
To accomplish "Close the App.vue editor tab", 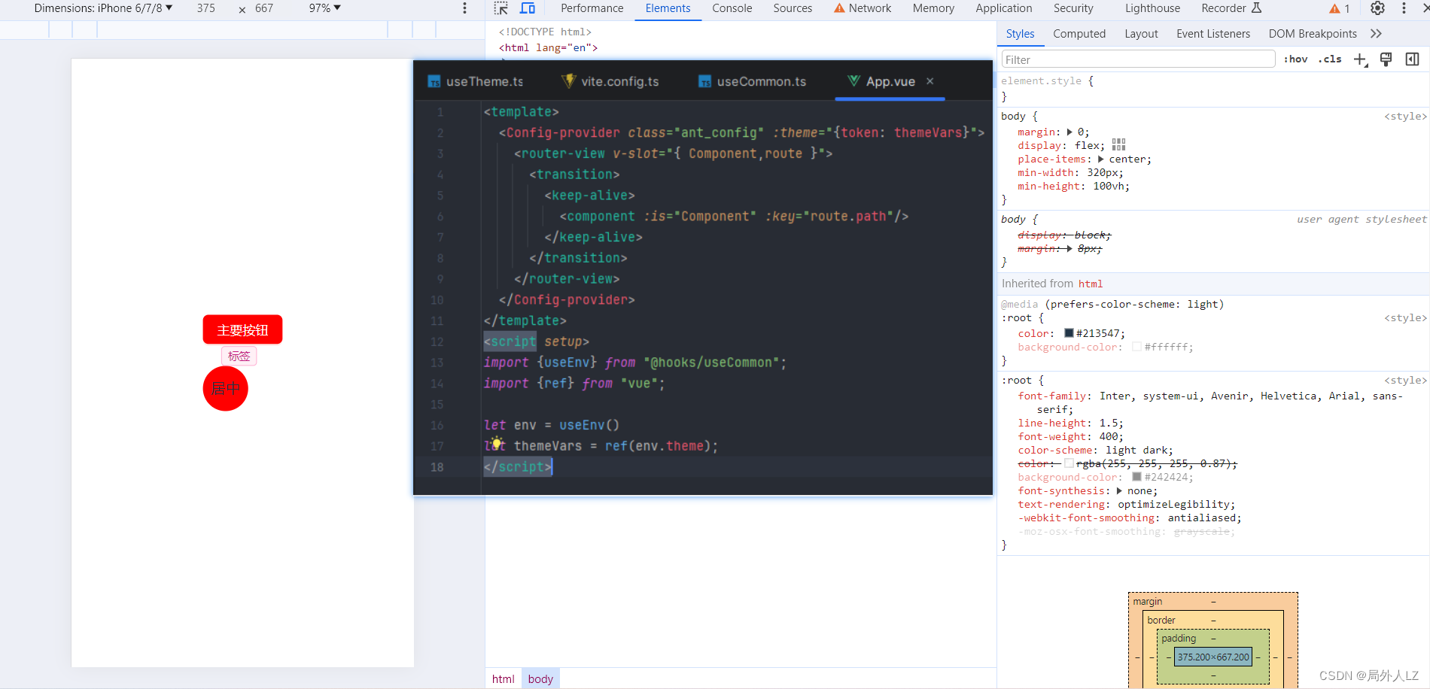I will tap(930, 81).
